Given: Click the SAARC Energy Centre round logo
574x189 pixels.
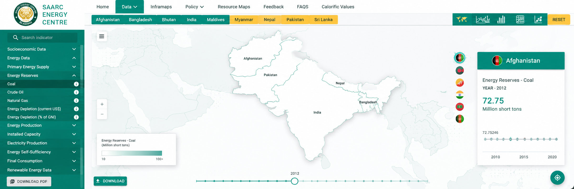Looking at the screenshot, I should pos(26,14).
